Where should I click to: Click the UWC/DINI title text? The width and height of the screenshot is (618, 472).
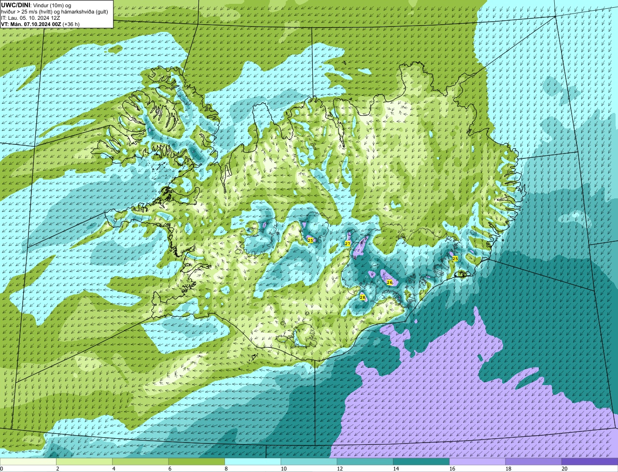tap(16, 5)
